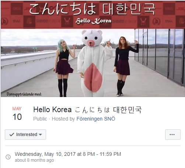Click the MAY 10 date badge
This screenshot has height=168, width=185.
[x=17, y=114]
